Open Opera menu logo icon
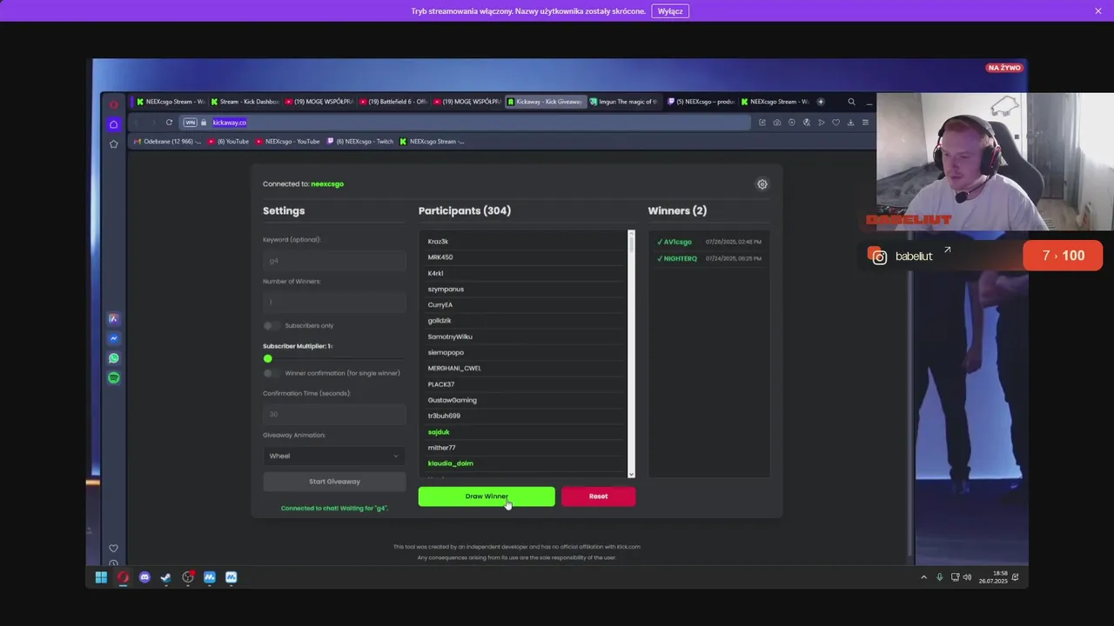The image size is (1114, 626). [113, 104]
